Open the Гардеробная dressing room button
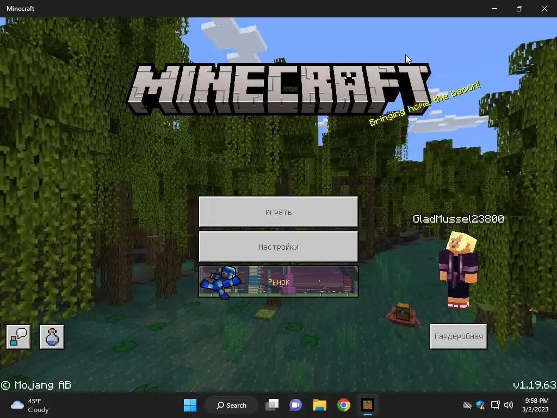This screenshot has width=557, height=418. click(458, 336)
